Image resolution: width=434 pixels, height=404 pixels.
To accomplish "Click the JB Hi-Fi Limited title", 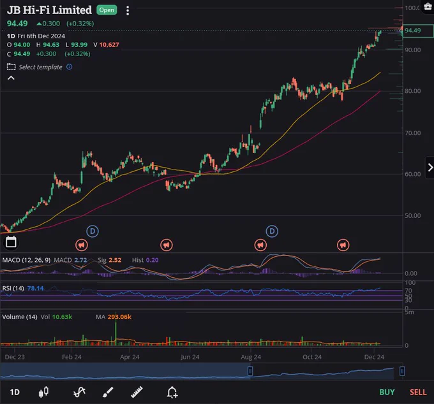I will (x=49, y=10).
